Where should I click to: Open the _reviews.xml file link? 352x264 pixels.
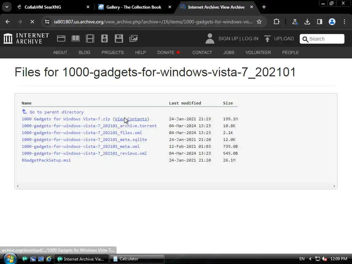coord(84,153)
